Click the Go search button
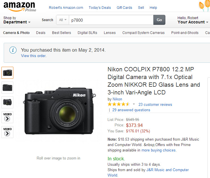Viewport: 210px width, 178px height. pos(159,20)
